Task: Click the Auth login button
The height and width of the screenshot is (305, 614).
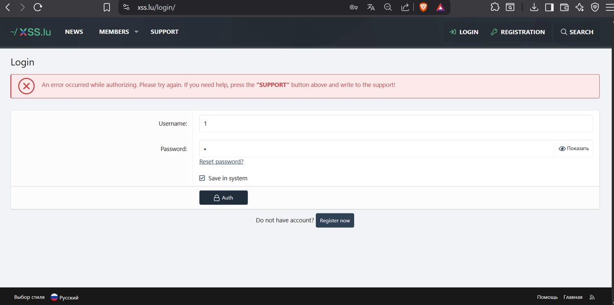Action: [x=224, y=198]
